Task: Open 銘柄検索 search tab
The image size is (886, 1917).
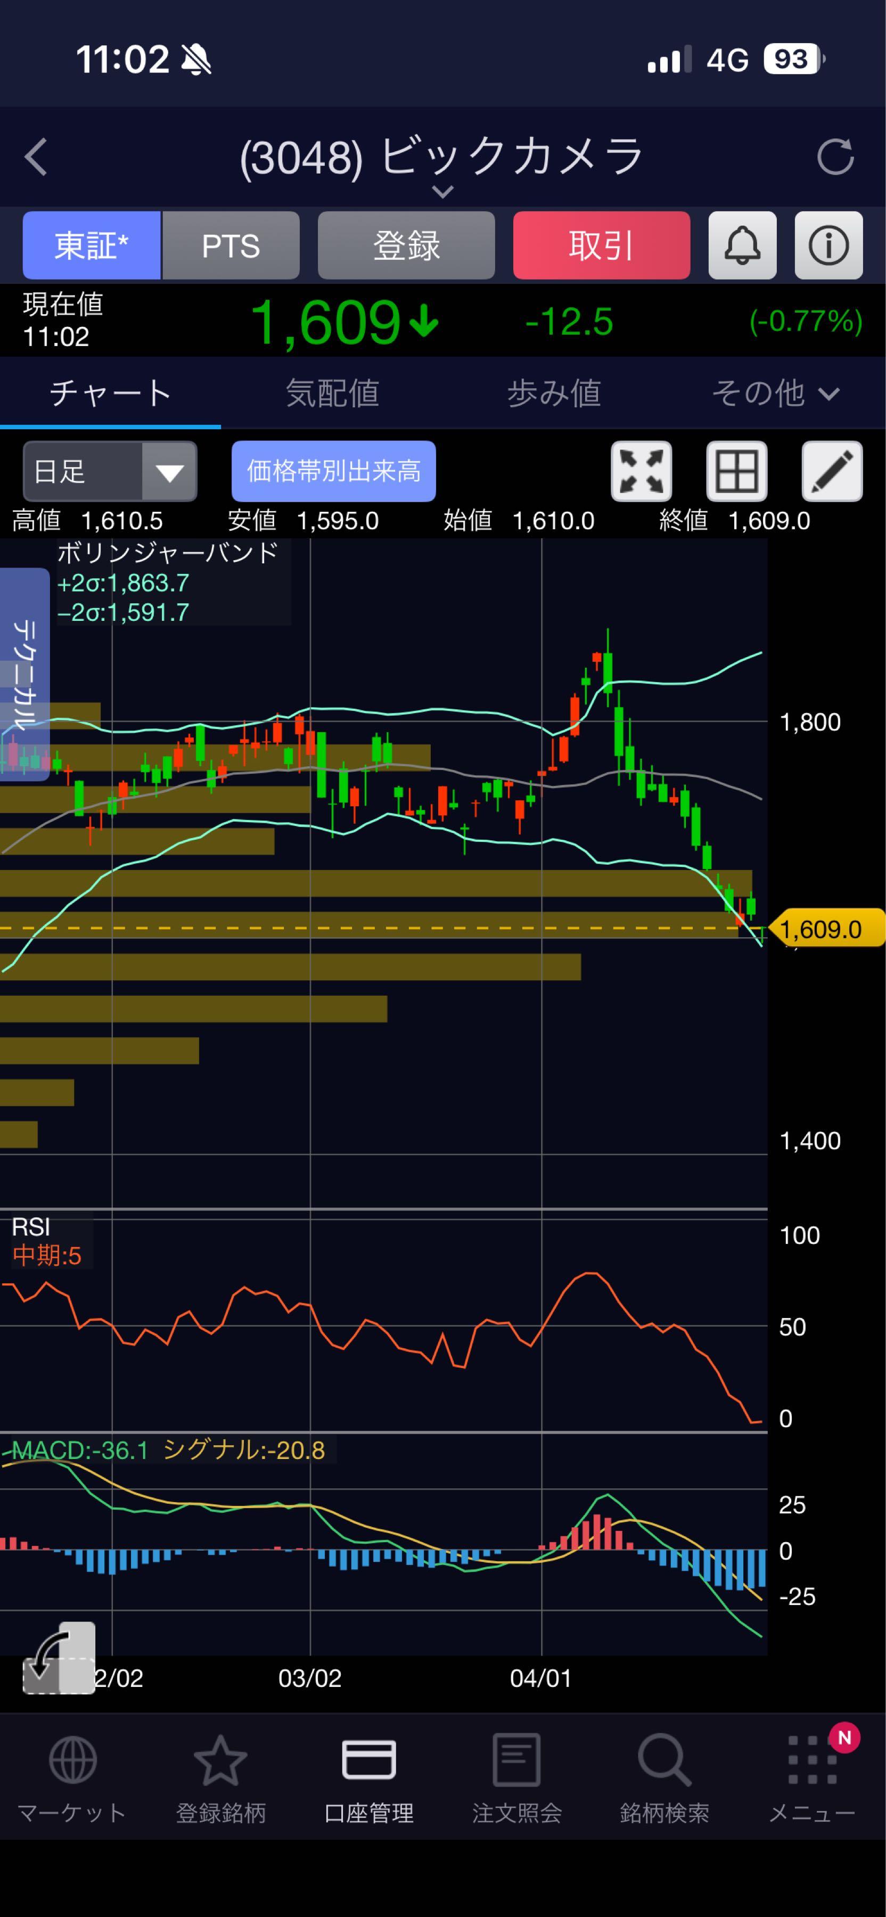Action: pos(665,1779)
